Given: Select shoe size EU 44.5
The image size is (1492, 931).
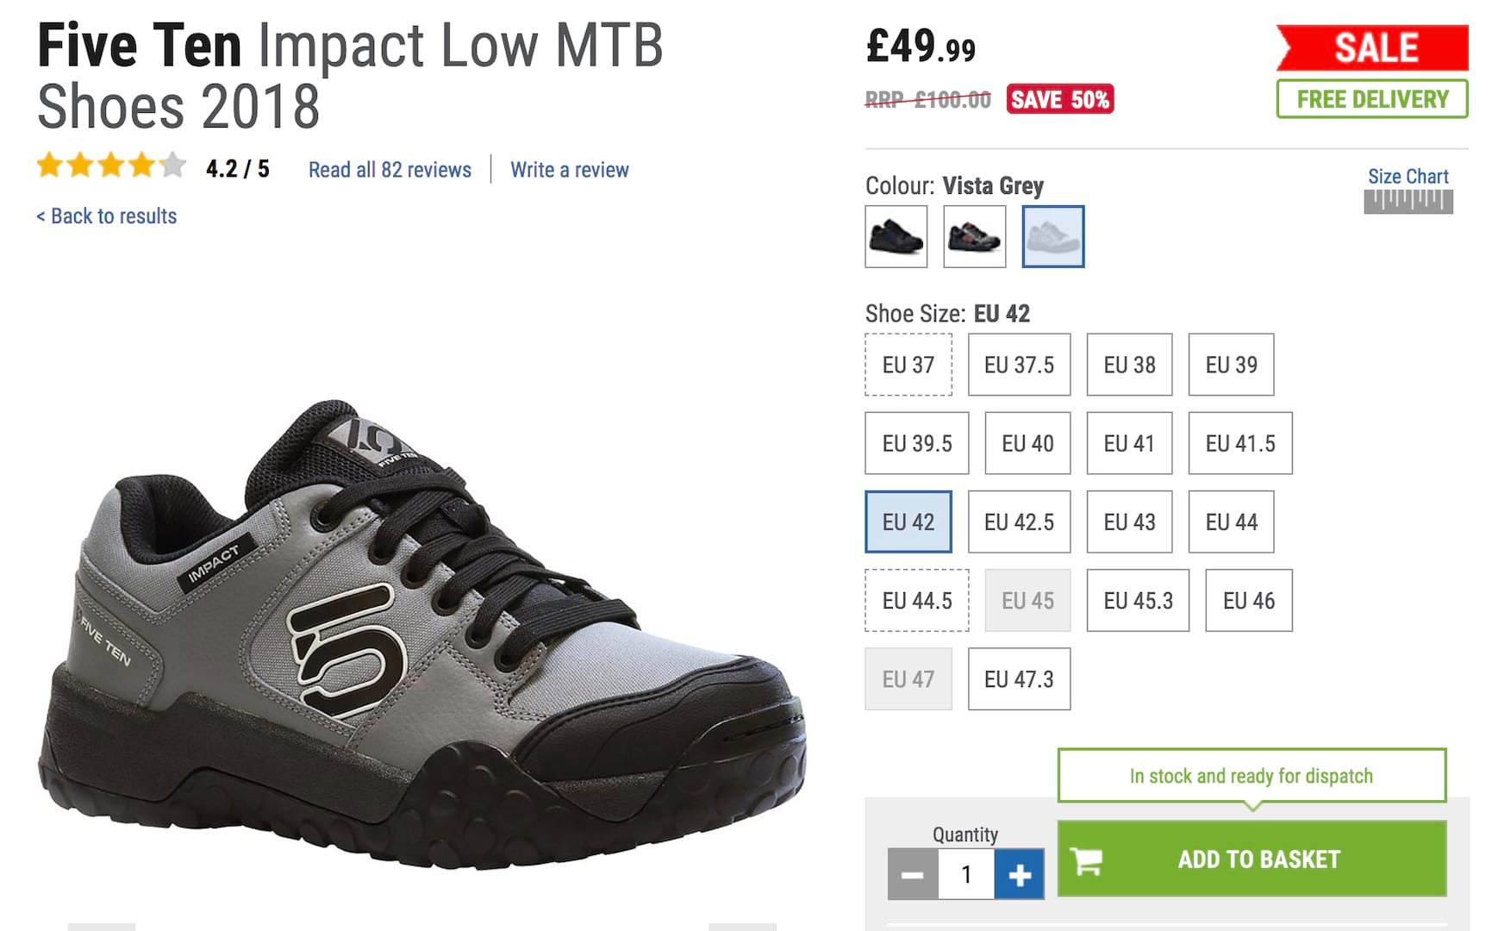Looking at the screenshot, I should click(x=917, y=600).
